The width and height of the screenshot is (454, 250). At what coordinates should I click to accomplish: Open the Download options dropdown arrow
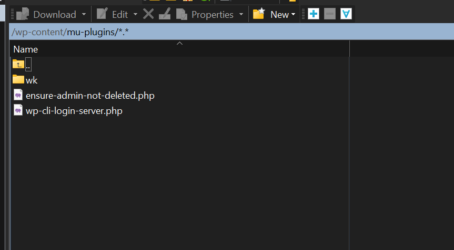[84, 14]
